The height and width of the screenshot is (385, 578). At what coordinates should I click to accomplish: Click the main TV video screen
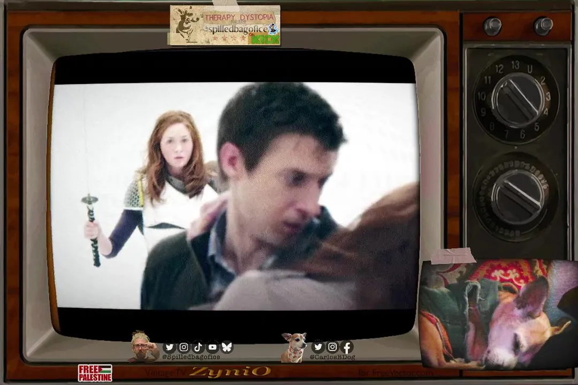pyautogui.click(x=236, y=195)
